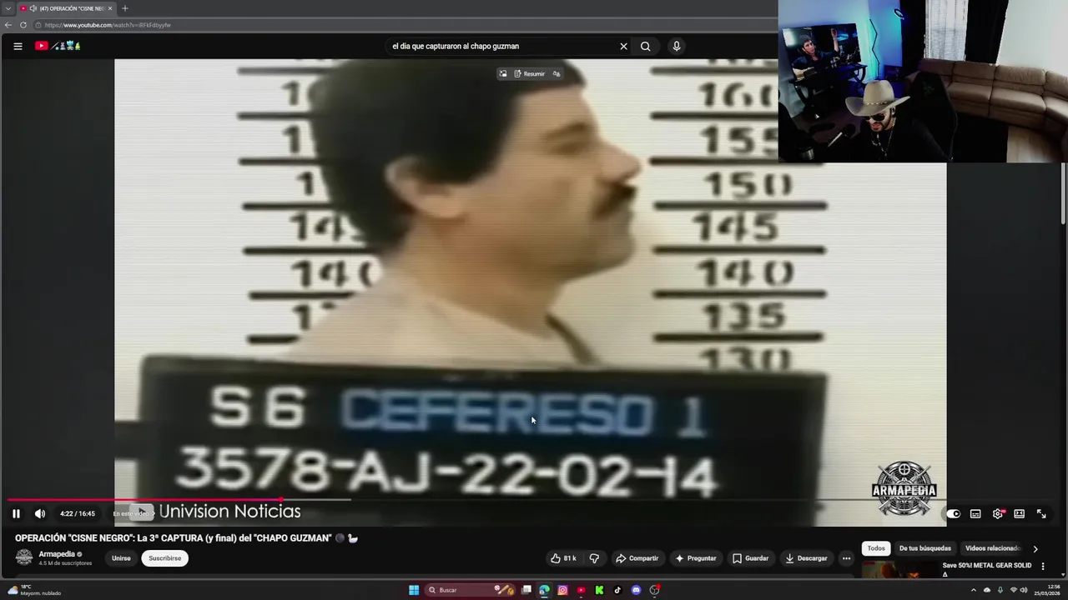Screen dimensions: 1068x600
Task: Switch to theater mode
Action: [x=1019, y=513]
